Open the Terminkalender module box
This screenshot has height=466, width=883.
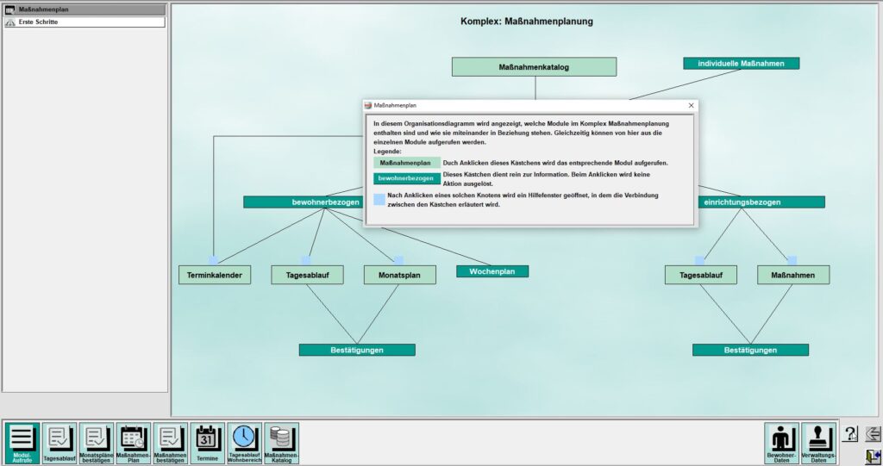(215, 275)
